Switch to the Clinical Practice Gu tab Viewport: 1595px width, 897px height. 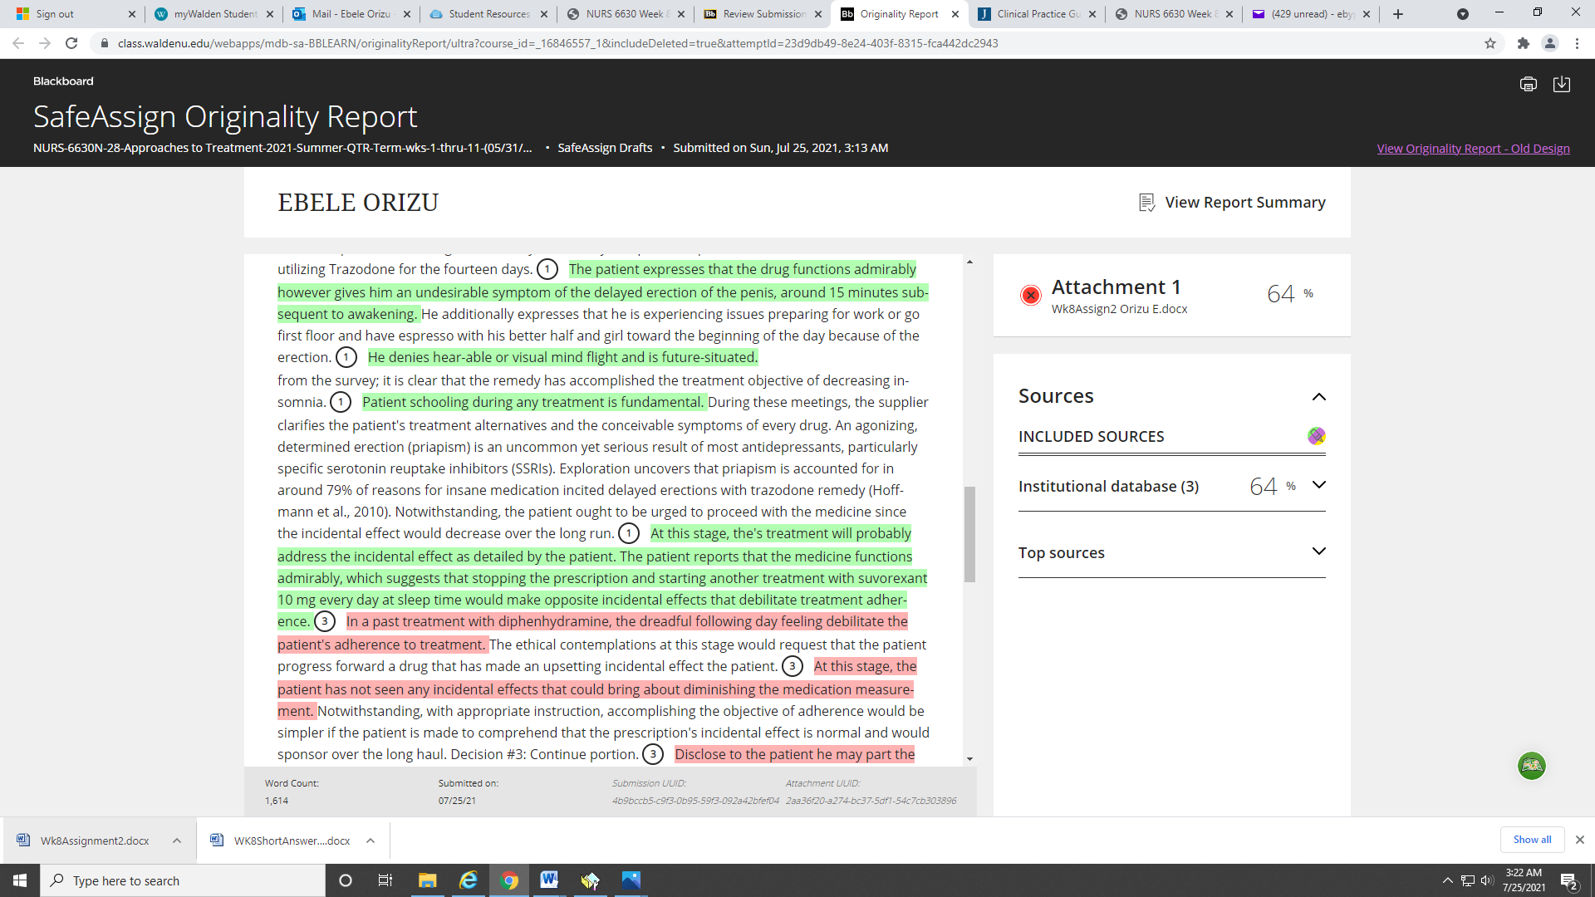1037,14
